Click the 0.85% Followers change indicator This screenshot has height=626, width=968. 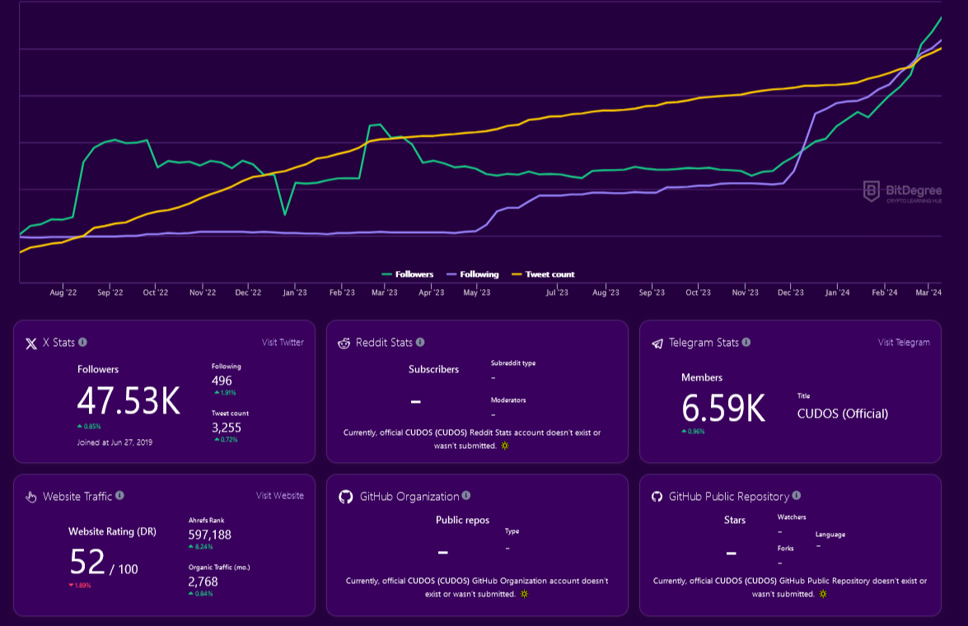coord(89,427)
